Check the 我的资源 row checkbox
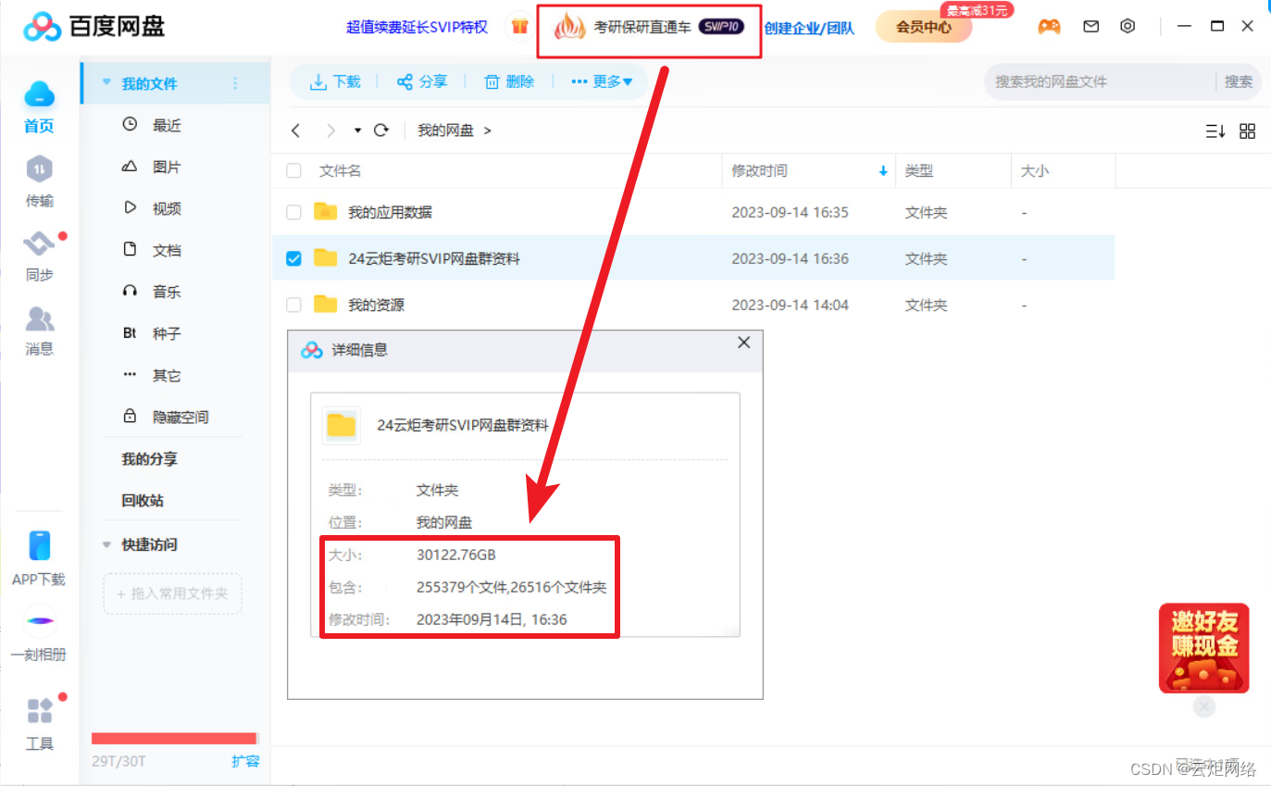The image size is (1271, 786). [x=293, y=305]
